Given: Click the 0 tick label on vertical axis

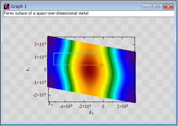Looking at the screenshot, I should click(x=45, y=70).
